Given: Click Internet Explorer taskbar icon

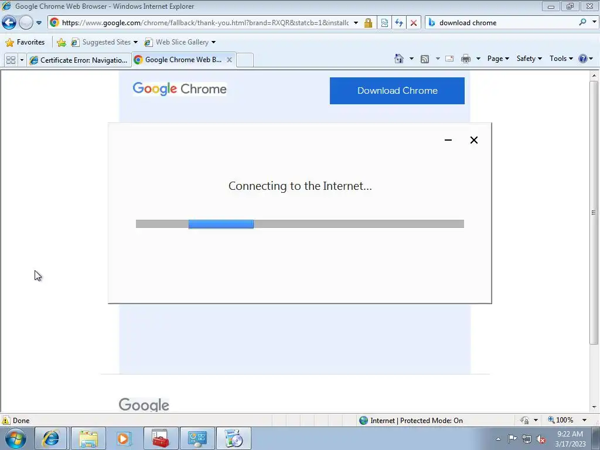Looking at the screenshot, I should click(50, 438).
